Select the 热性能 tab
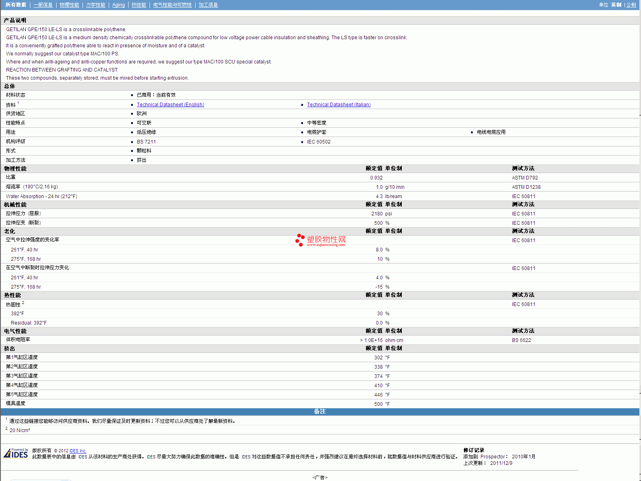 [x=139, y=5]
